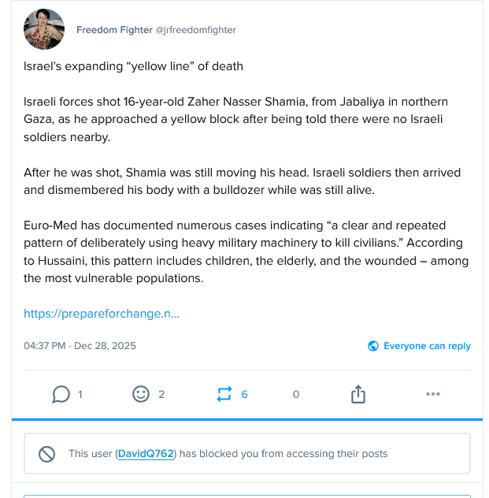Image resolution: width=489 pixels, height=498 pixels.
Task: Click the share post icon
Action: [358, 394]
